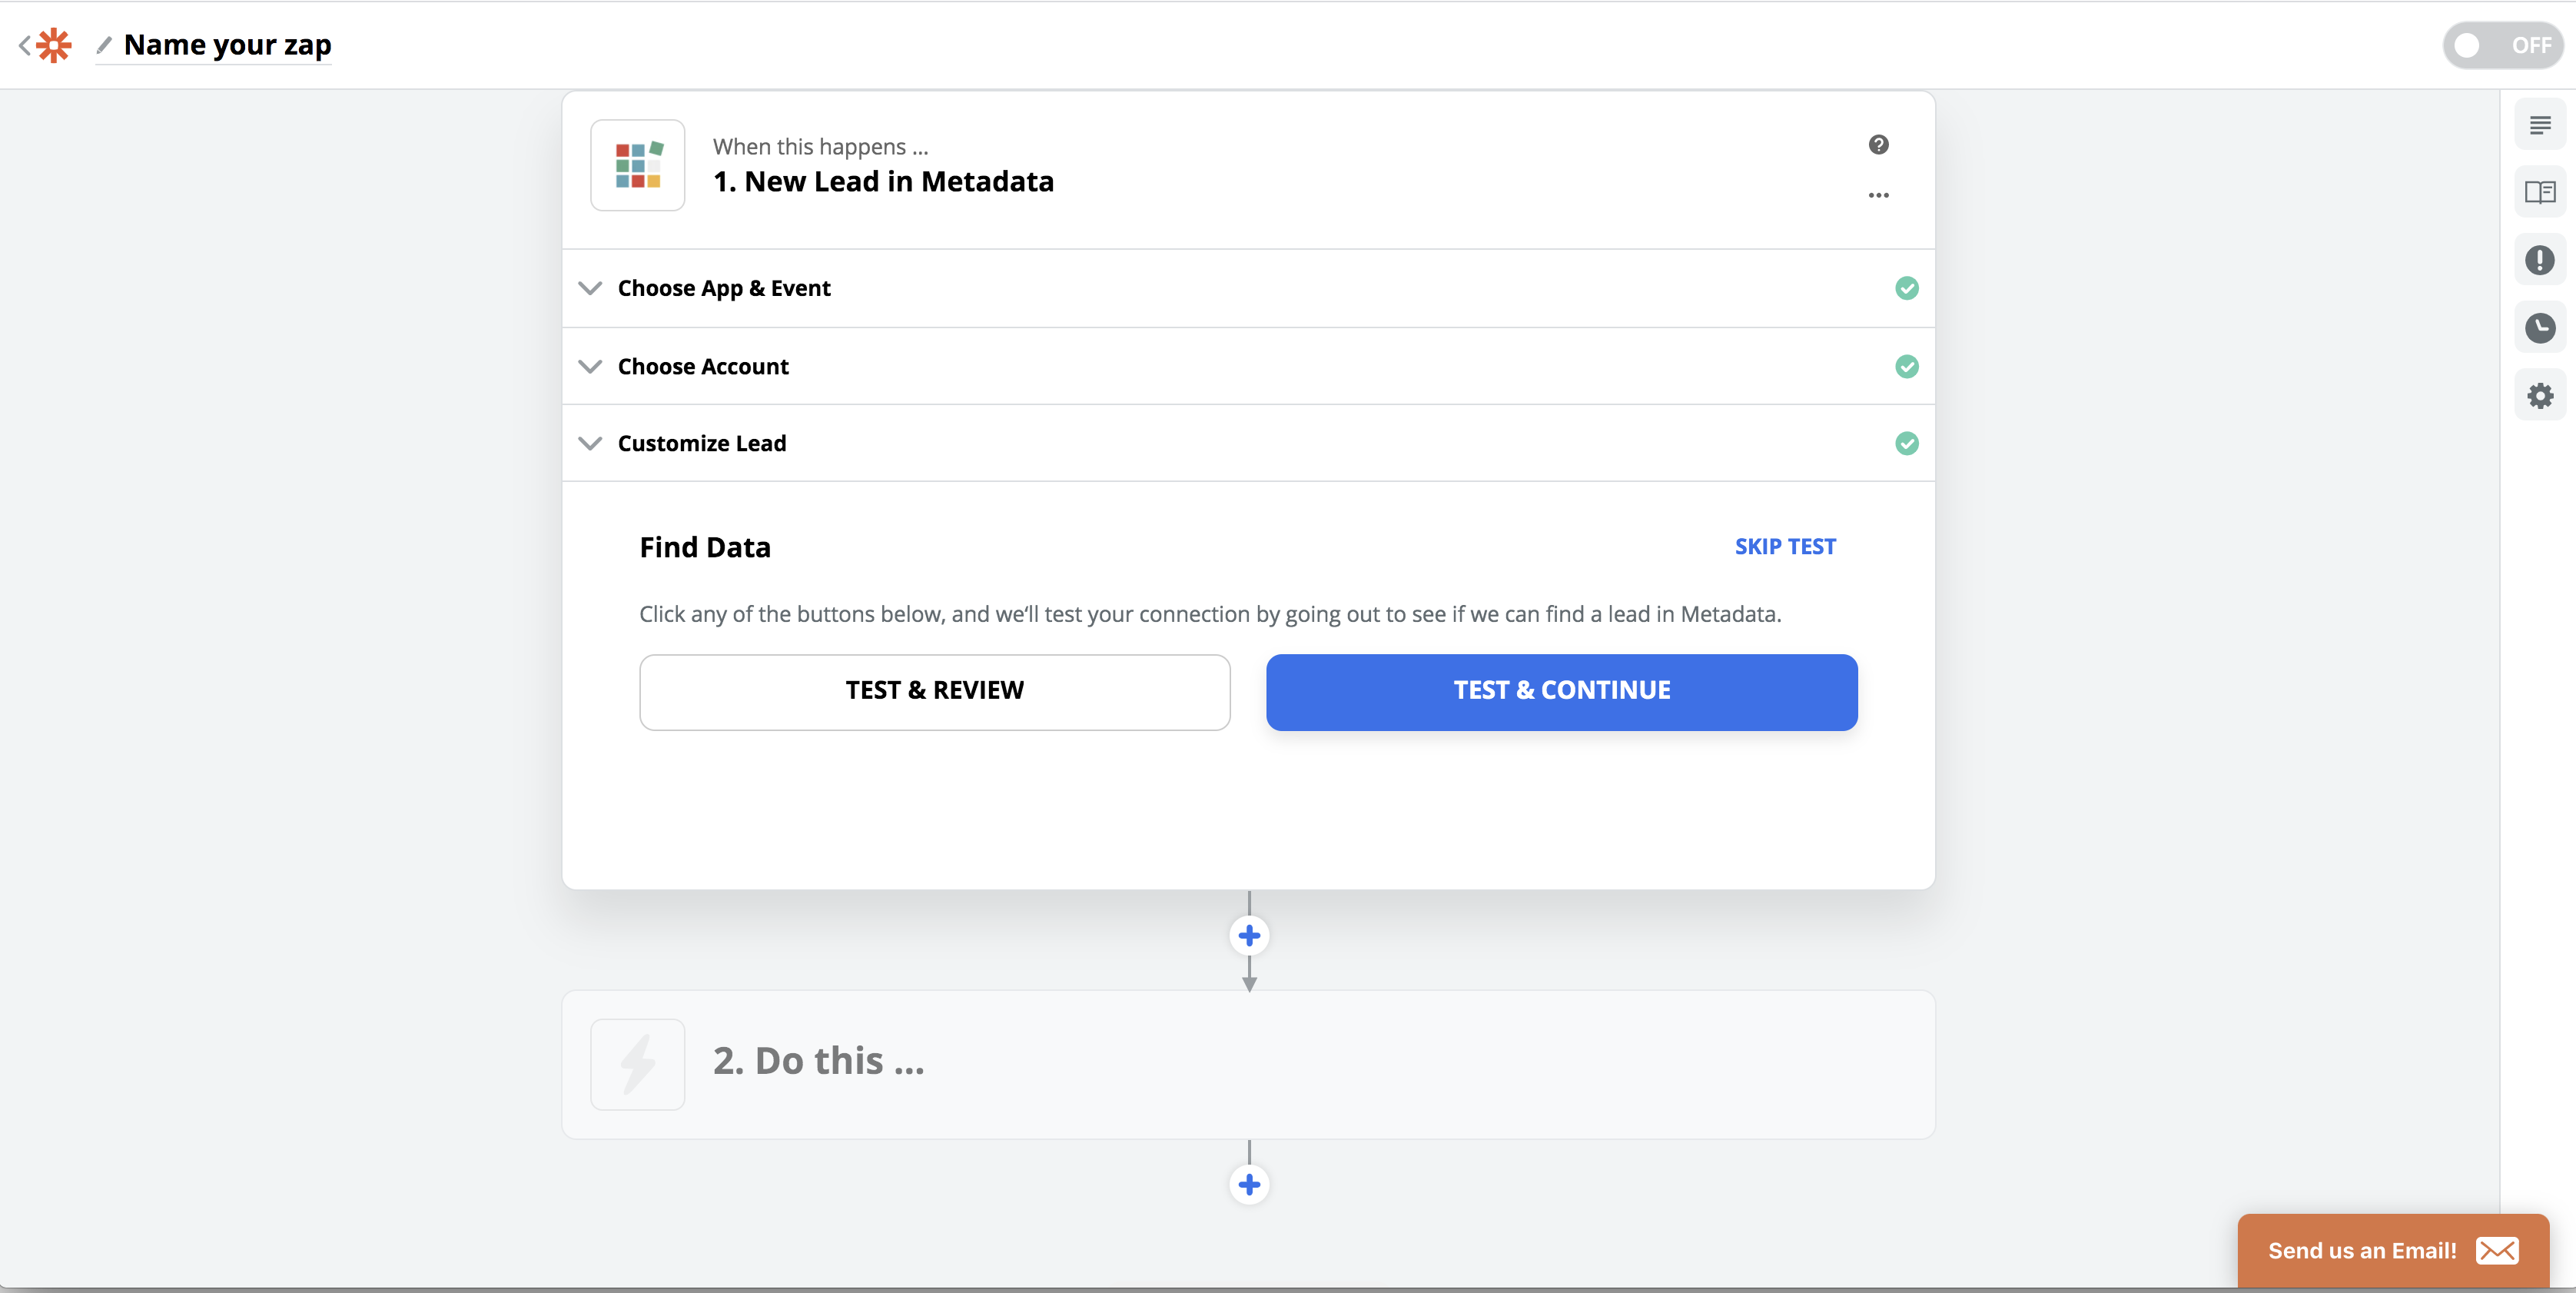
Task: Click the pencil icon to rename zap
Action: (x=104, y=45)
